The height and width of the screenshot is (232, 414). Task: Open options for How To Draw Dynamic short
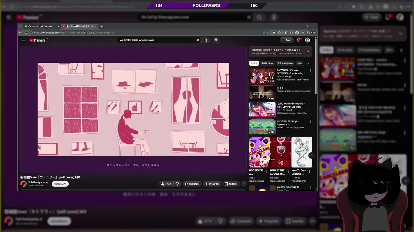[x=309, y=172]
